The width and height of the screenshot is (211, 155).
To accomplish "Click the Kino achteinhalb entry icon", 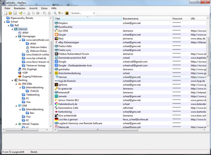I will point(56,116).
